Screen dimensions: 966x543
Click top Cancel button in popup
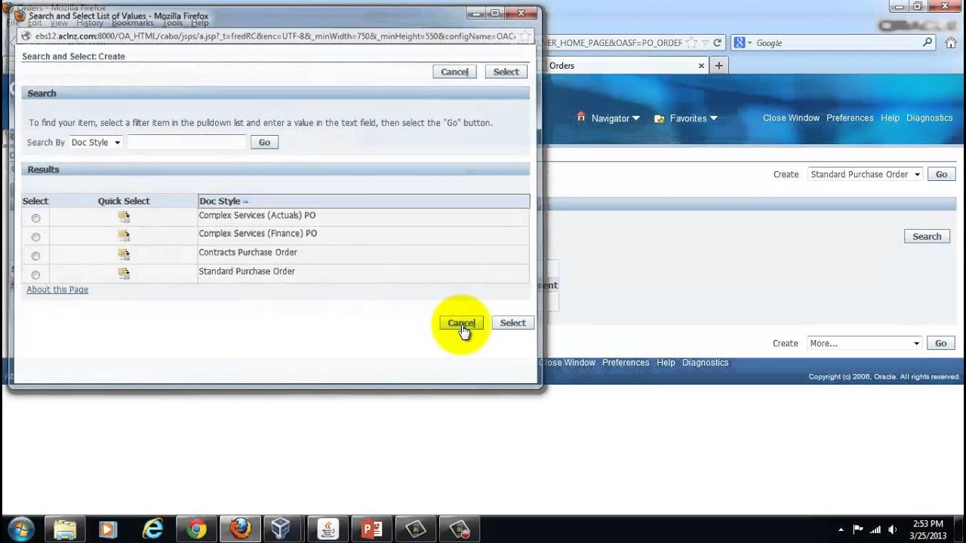click(454, 72)
